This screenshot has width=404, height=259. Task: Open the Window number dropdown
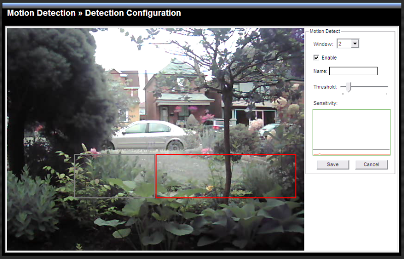[x=348, y=44]
